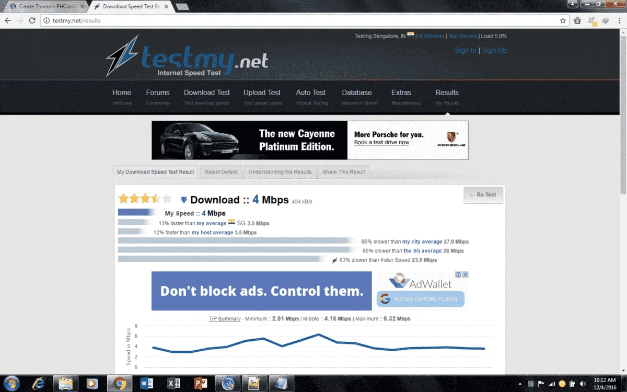Click the my city average link
This screenshot has height=392, width=627.
click(422, 242)
